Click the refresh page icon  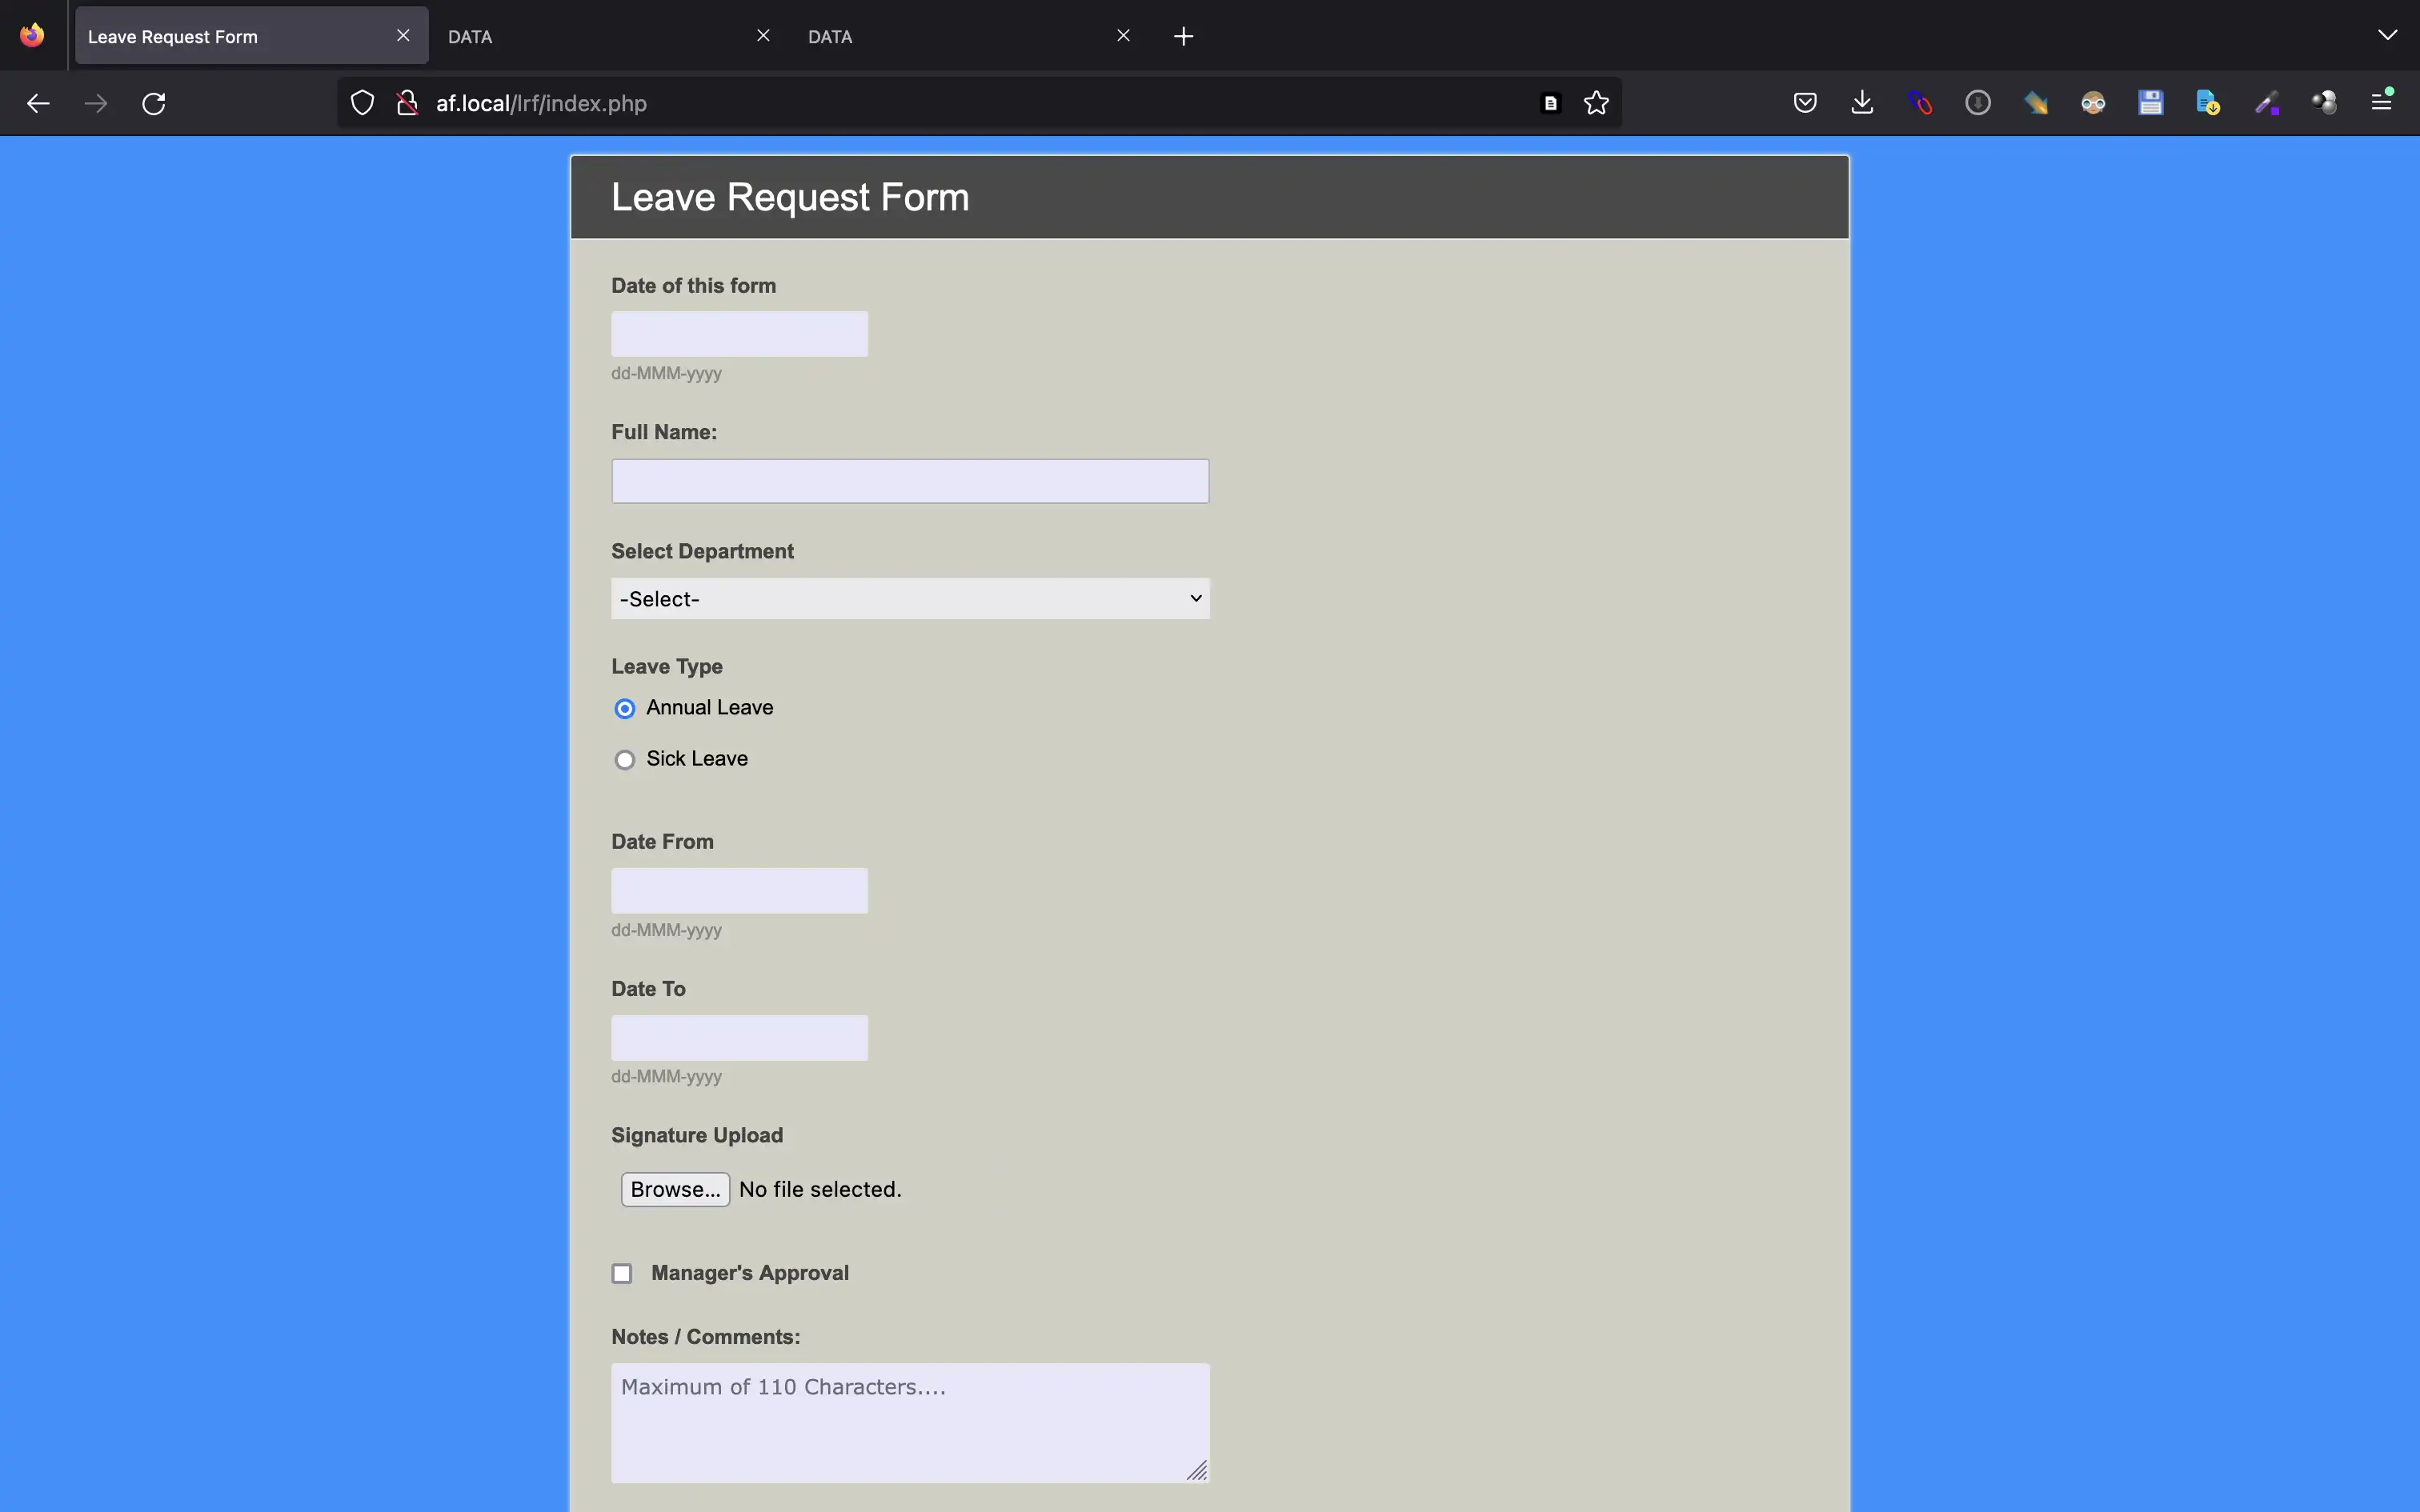tap(154, 102)
